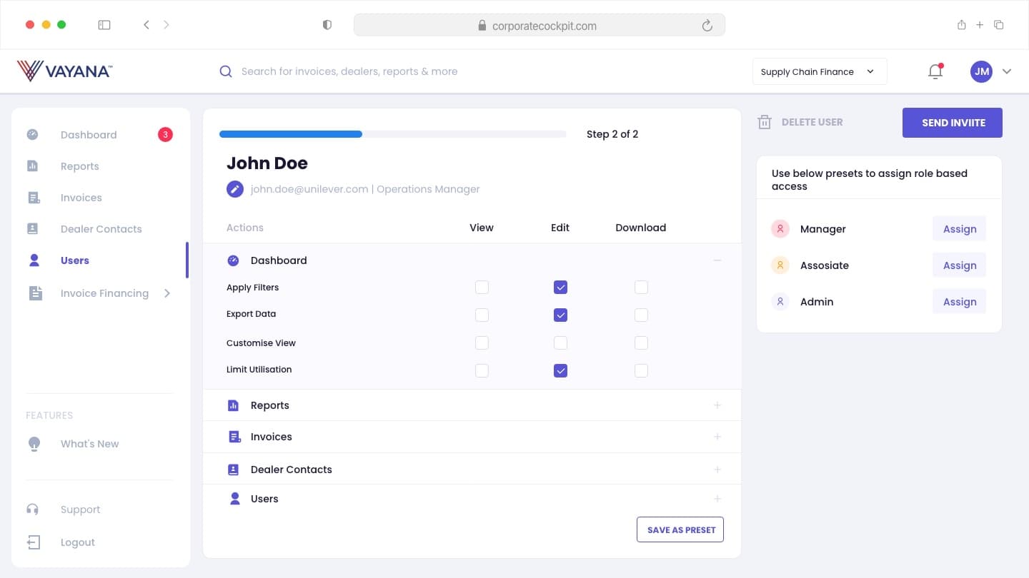Click the Admin preset role icon
This screenshot has width=1029, height=578.
click(780, 302)
